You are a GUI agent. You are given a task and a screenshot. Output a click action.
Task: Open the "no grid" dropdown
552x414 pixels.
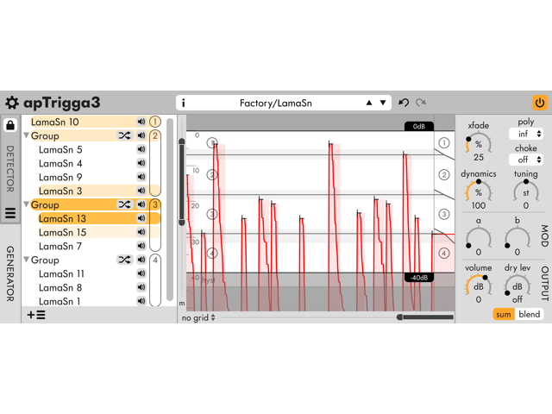point(198,318)
